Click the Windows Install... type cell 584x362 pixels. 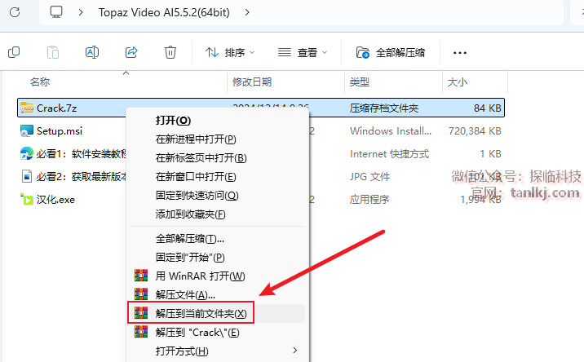(x=391, y=131)
